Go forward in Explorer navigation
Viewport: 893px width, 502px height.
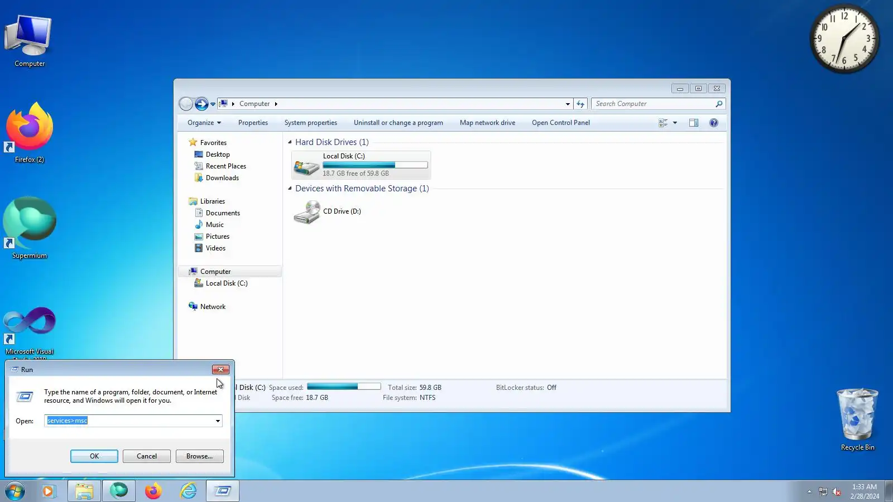click(x=201, y=104)
